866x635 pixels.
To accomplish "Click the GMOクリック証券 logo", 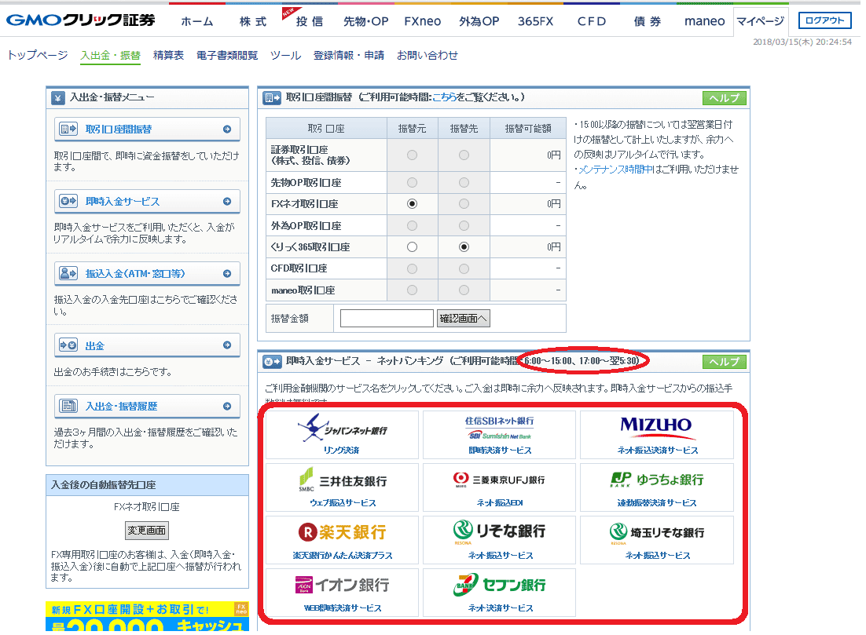I will tap(81, 20).
